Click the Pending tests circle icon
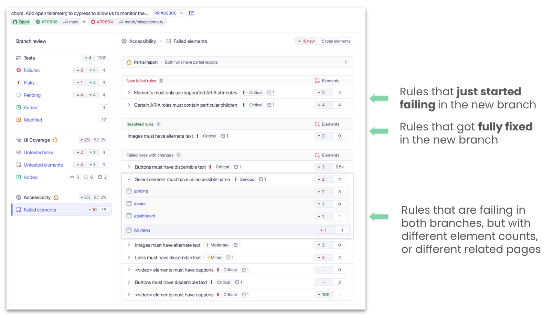Viewport: 554px width, 318px height. tap(19, 95)
